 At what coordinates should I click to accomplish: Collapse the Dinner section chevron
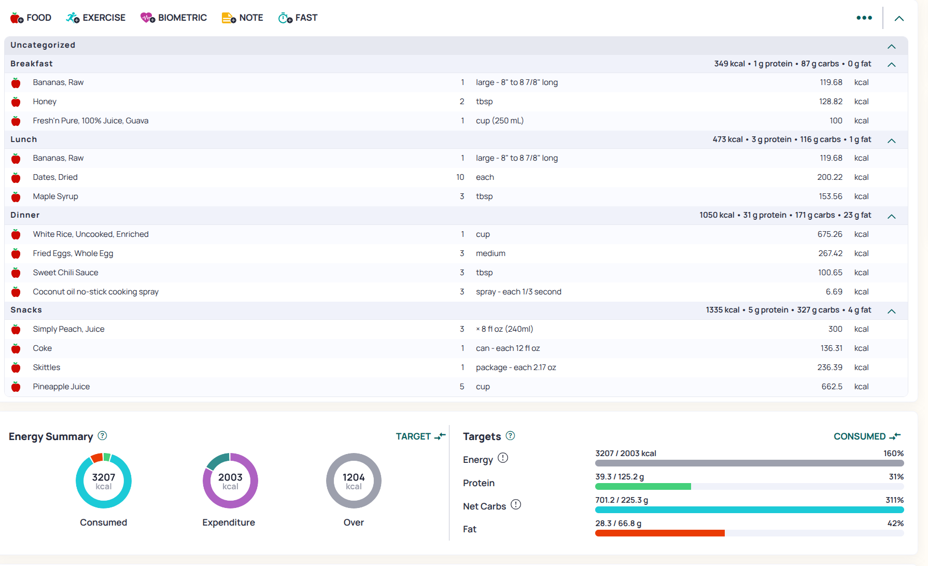coord(892,217)
